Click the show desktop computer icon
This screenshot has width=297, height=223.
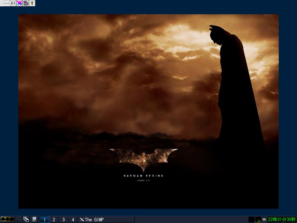point(35,220)
